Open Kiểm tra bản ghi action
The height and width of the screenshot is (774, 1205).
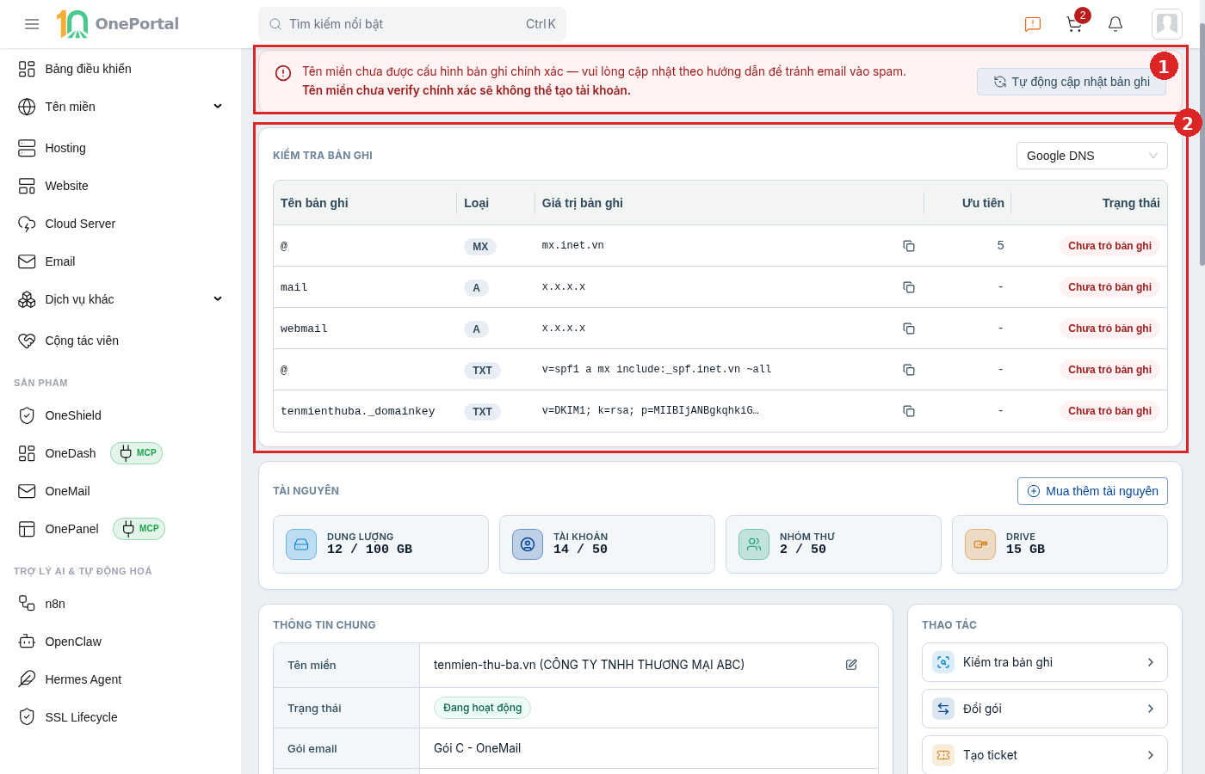tap(1045, 662)
